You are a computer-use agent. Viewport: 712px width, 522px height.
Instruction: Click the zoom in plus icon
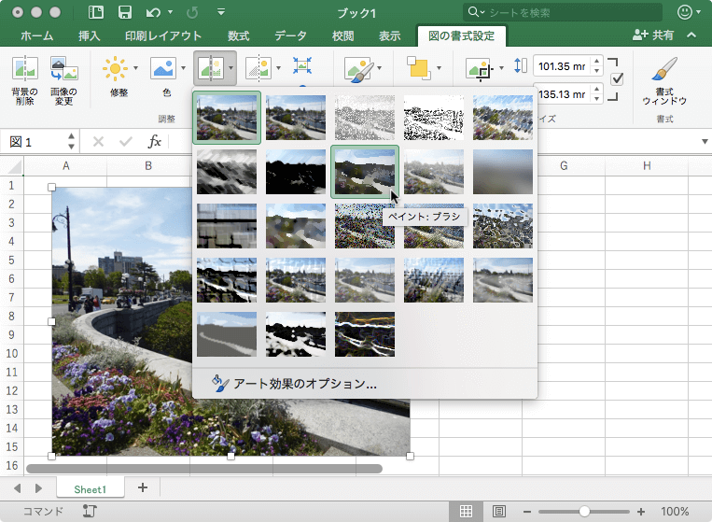(x=641, y=512)
